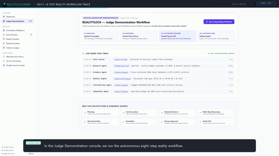The image size is (279, 156).
Task: Click the AI Crew & Activity pulse icon
Action: (x=4, y=61)
